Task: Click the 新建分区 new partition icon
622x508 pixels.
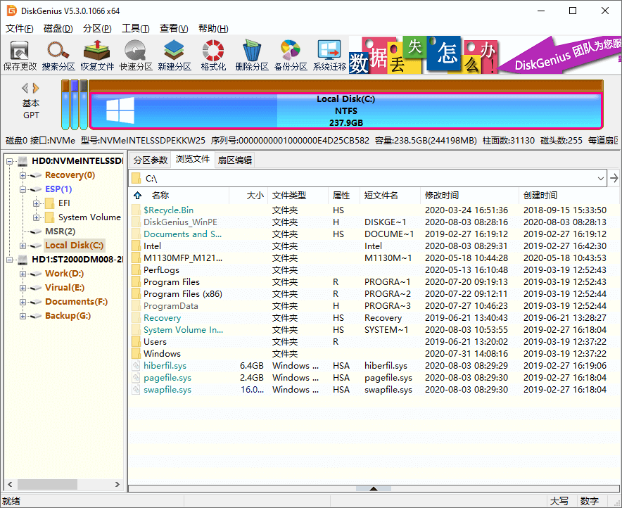Action: click(173, 54)
